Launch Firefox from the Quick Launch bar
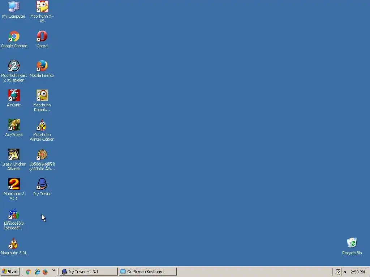Viewport: 370px width, 277px height. tap(45, 272)
